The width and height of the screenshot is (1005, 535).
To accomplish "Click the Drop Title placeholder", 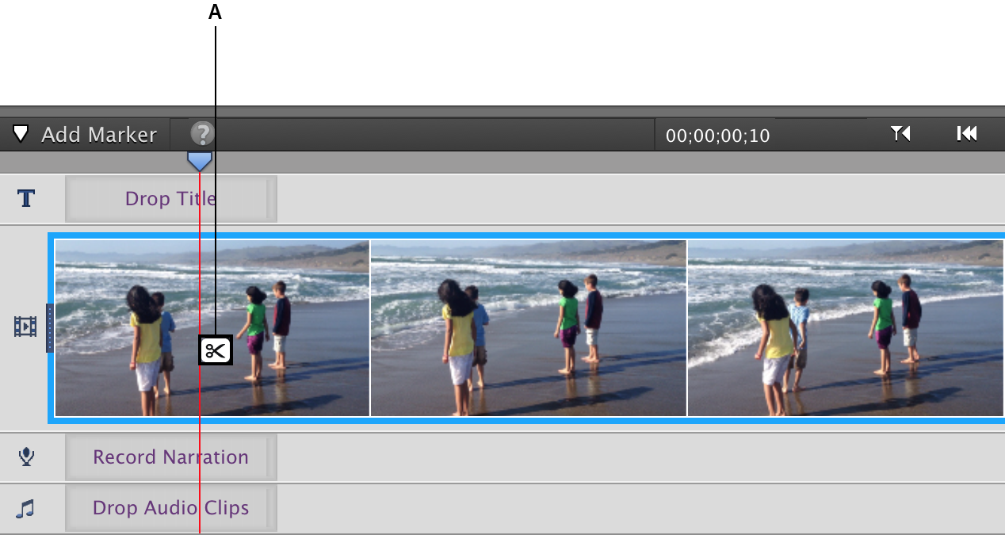I will click(x=170, y=198).
